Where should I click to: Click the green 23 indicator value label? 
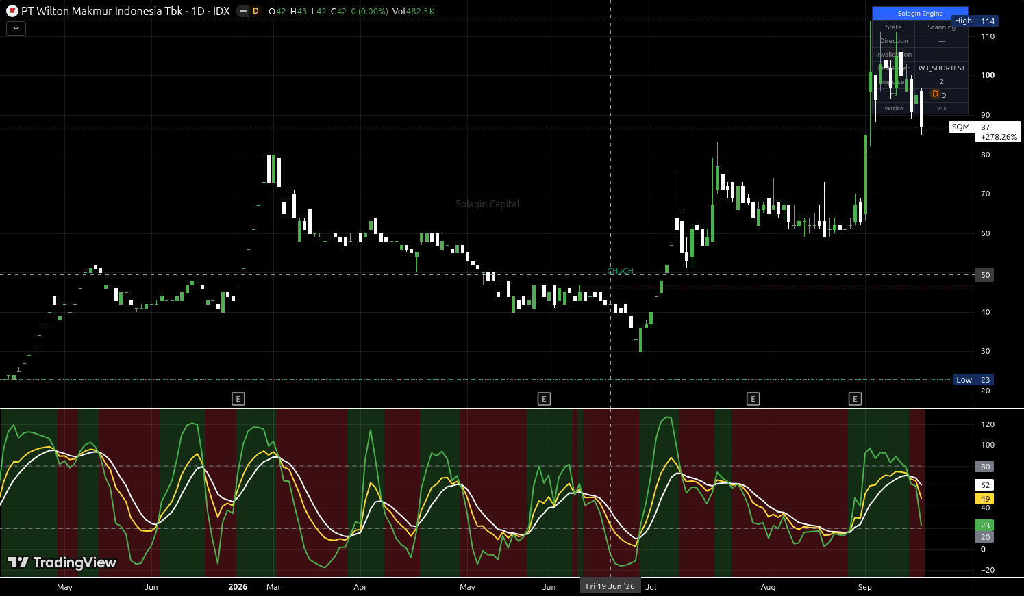tap(985, 526)
